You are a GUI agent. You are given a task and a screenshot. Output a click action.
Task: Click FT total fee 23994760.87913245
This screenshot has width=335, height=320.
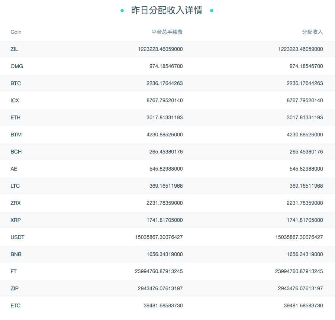159,271
